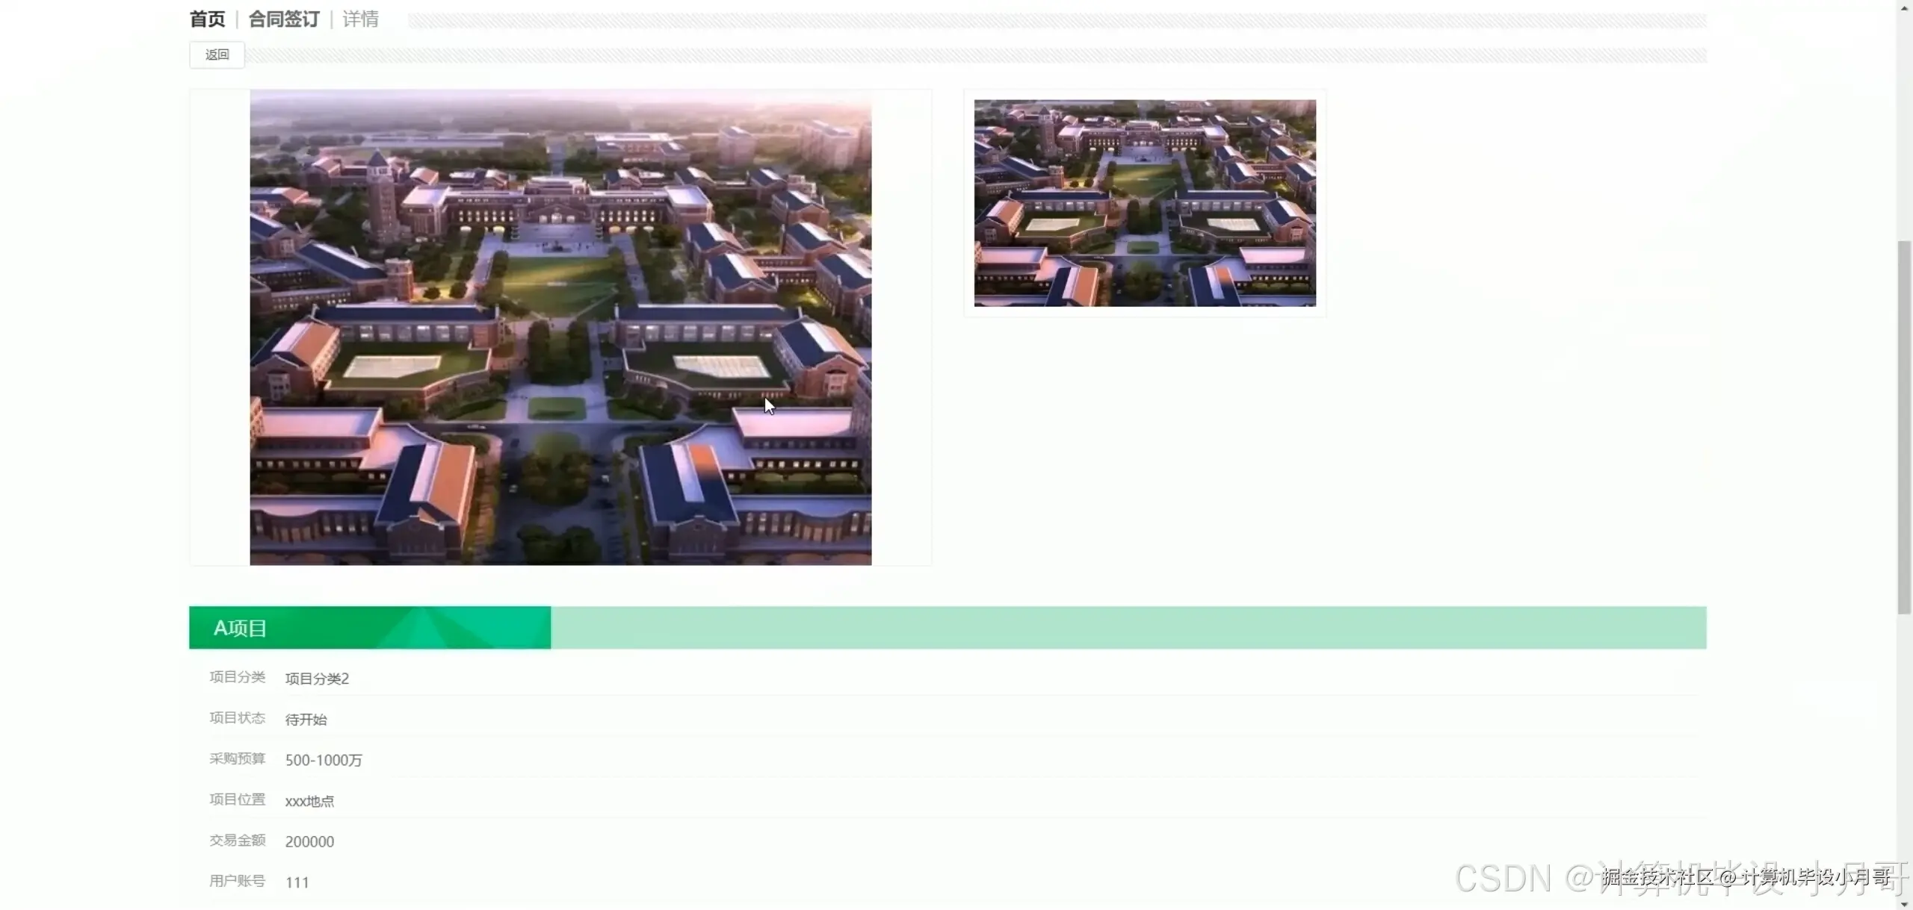This screenshot has width=1913, height=910.
Task: Click the 详情 breadcrumb item
Action: click(x=360, y=19)
